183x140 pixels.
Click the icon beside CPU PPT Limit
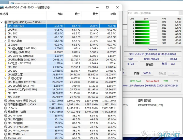click(x=6, y=116)
